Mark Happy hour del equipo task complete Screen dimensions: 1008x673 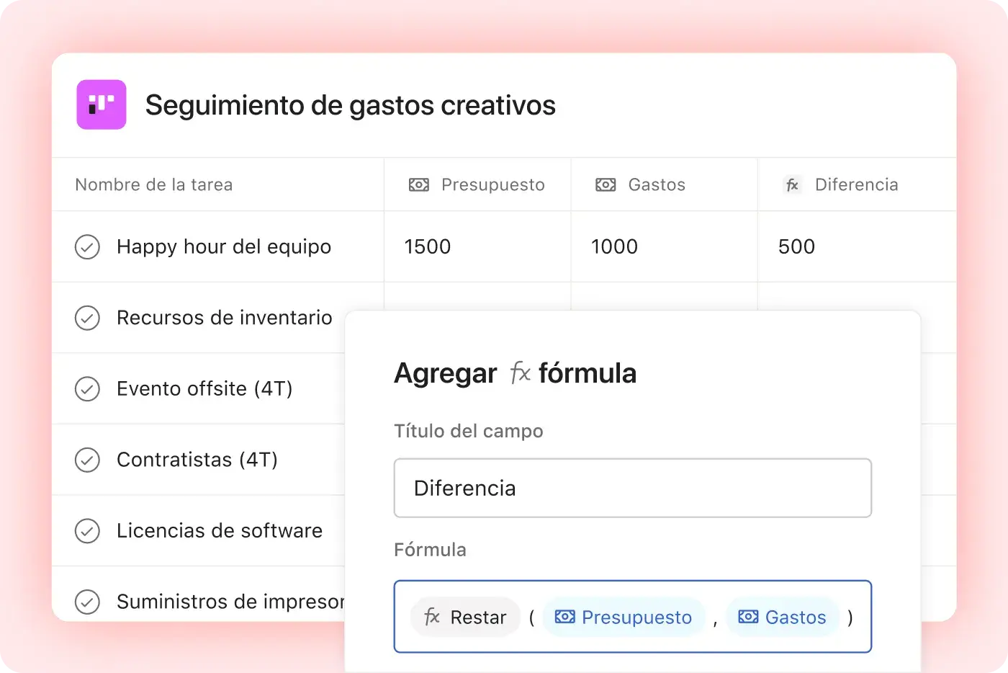click(x=87, y=246)
